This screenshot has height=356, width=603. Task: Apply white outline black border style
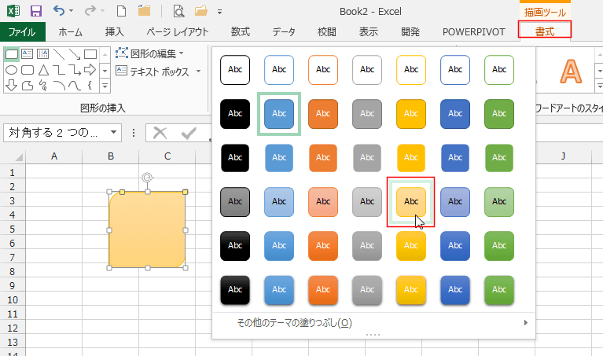[x=235, y=70]
